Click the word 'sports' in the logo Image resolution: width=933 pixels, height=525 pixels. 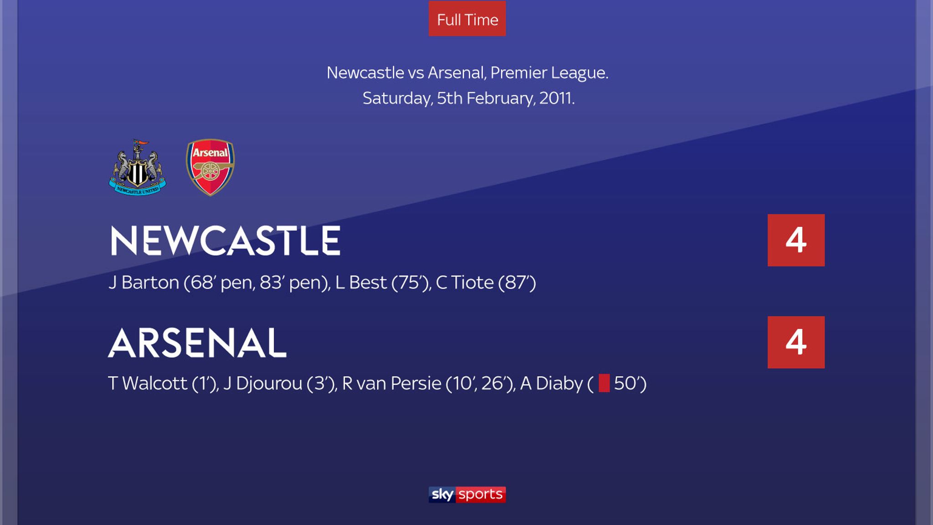[x=481, y=494]
